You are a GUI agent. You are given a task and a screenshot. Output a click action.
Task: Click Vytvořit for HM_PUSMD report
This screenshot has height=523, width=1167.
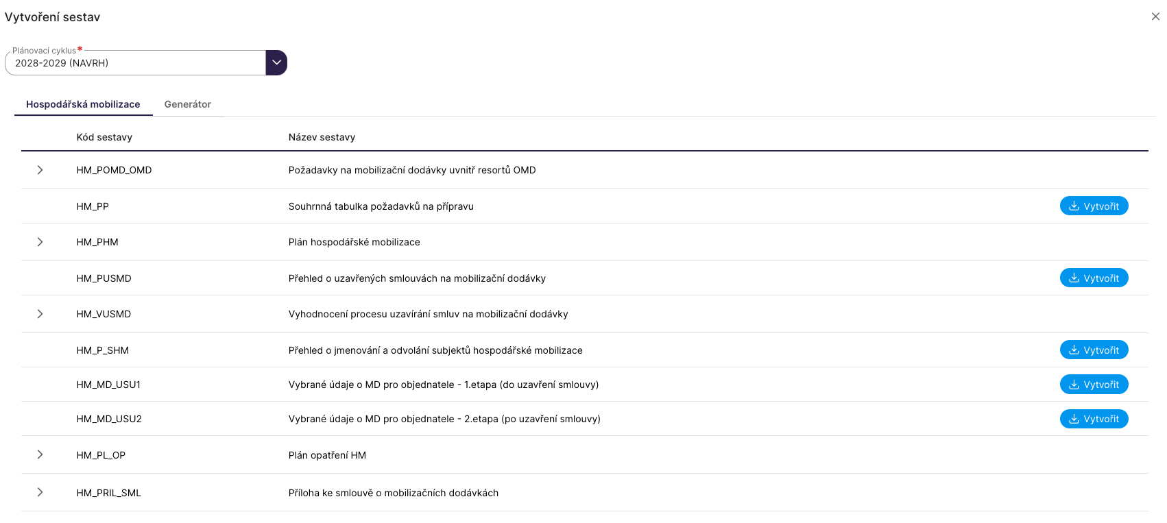coord(1094,278)
